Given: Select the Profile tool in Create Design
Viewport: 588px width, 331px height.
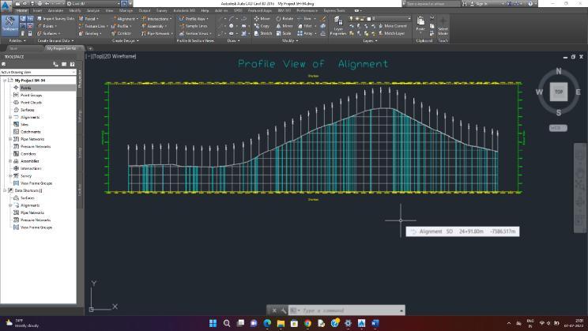Looking at the screenshot, I should pos(122,26).
